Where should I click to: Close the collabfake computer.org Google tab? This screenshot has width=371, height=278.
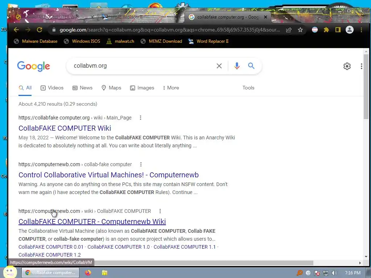pyautogui.click(x=266, y=17)
